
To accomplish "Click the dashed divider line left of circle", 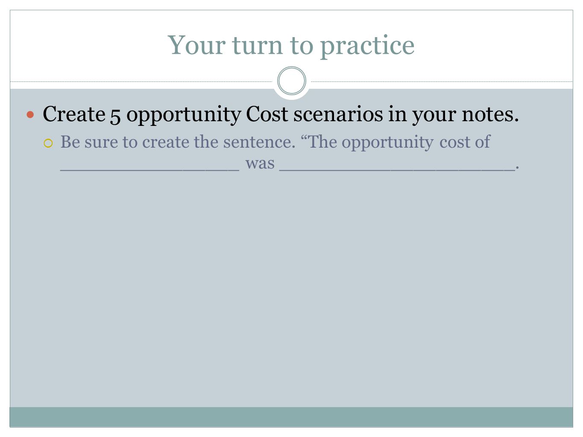I will tap(141, 82).
